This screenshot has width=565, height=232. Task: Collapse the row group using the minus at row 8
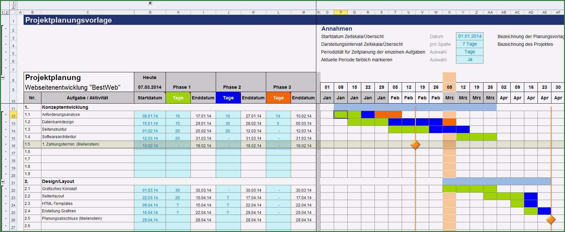point(3,77)
